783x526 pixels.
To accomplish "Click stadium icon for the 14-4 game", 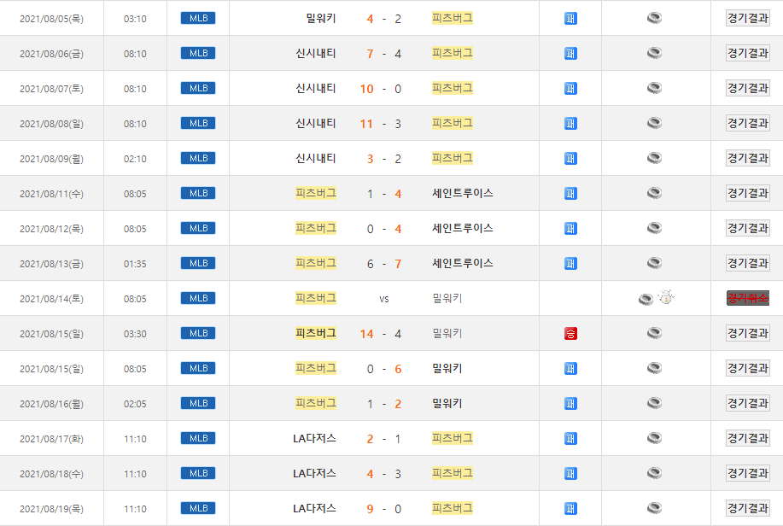I will click(x=654, y=333).
